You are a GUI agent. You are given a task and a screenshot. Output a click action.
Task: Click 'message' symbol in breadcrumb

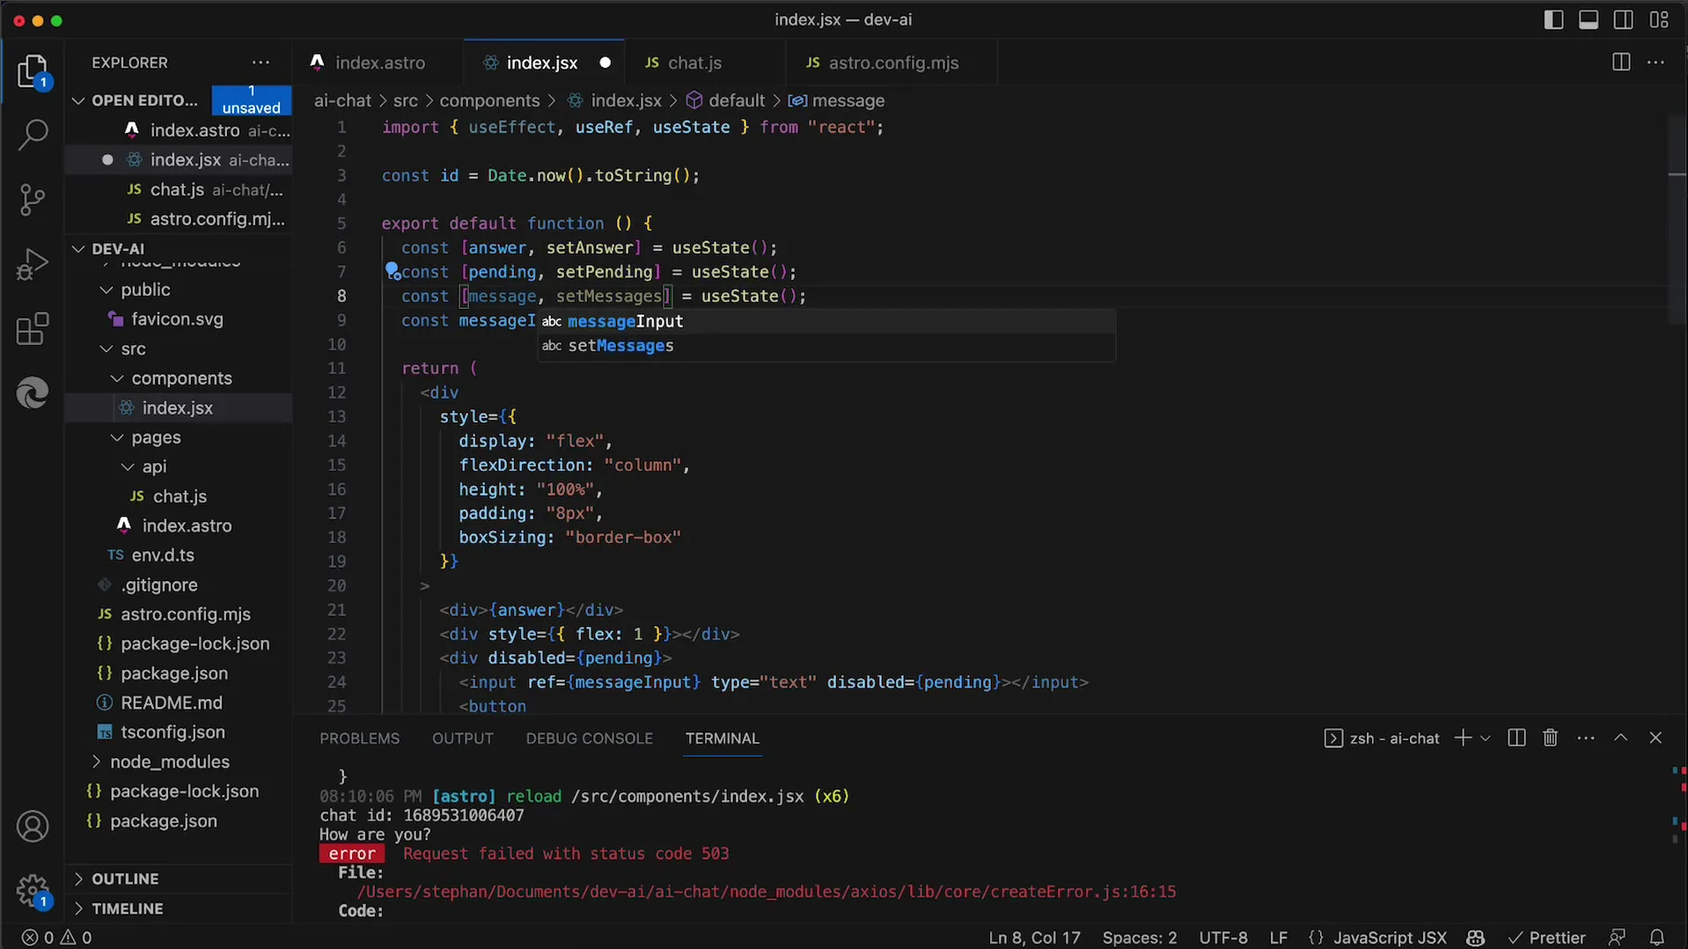coord(837,100)
